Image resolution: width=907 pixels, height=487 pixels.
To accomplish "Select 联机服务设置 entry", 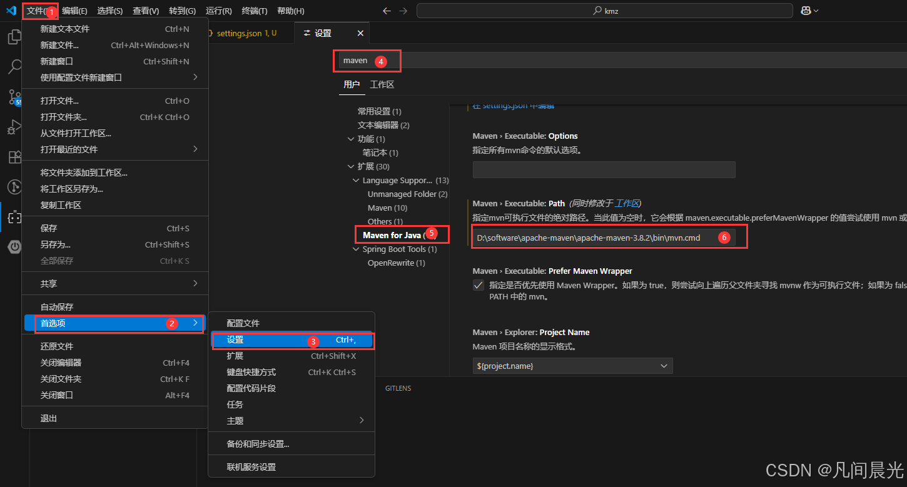I will click(x=291, y=467).
